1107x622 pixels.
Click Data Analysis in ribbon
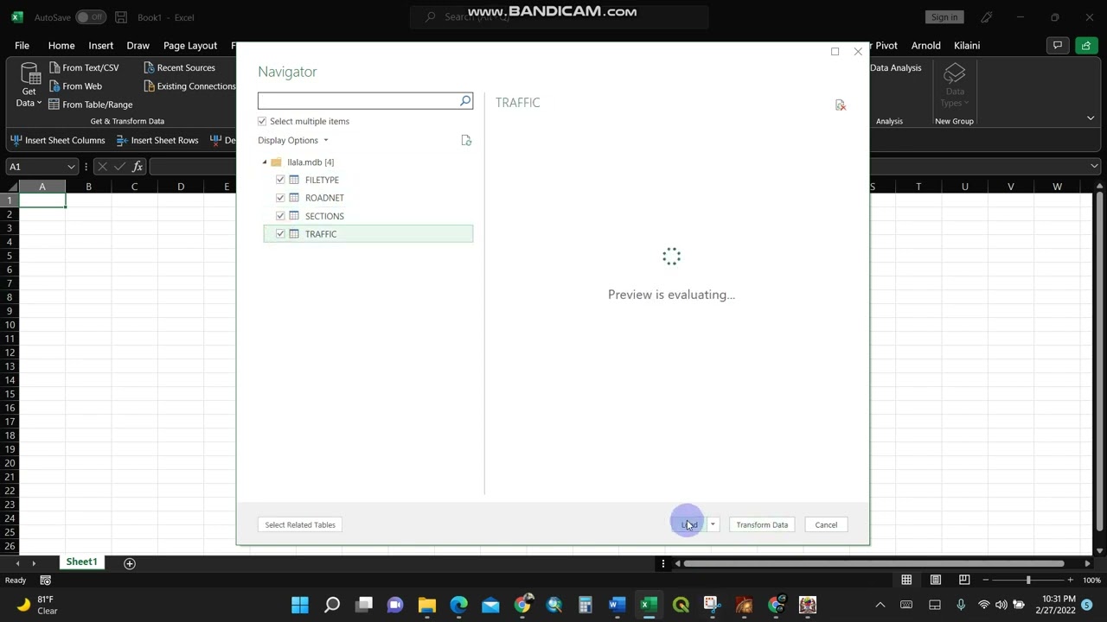(895, 67)
